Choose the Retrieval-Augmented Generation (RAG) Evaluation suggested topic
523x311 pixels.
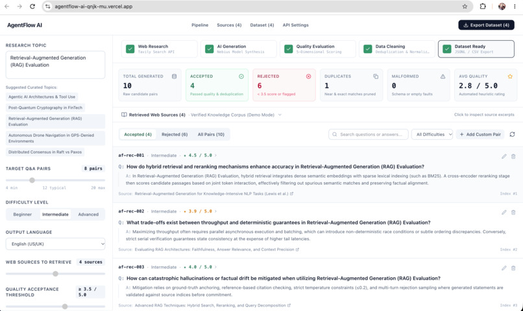point(55,121)
